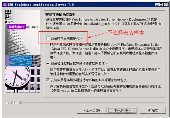Click the IBM WebSphere Application Server 7.0 title
Viewport: 170px width, 118px height.
[x=41, y=5]
